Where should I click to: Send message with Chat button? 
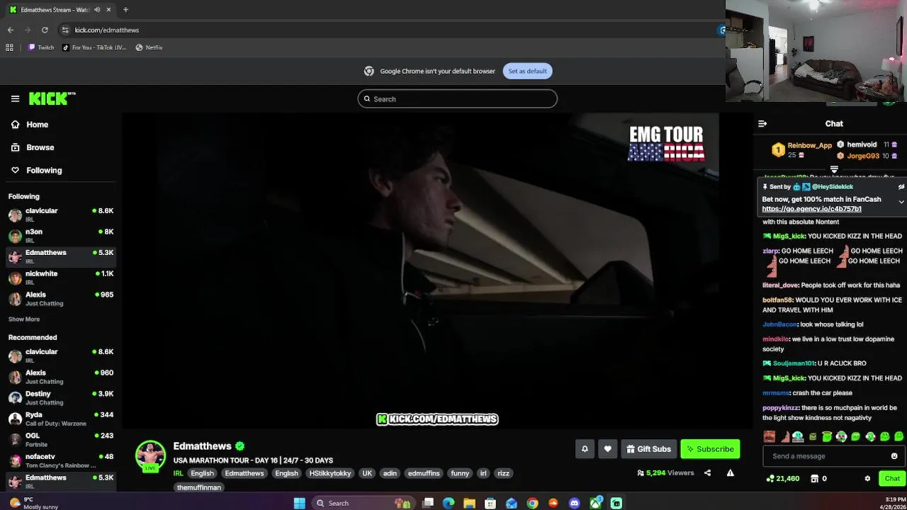(x=892, y=479)
